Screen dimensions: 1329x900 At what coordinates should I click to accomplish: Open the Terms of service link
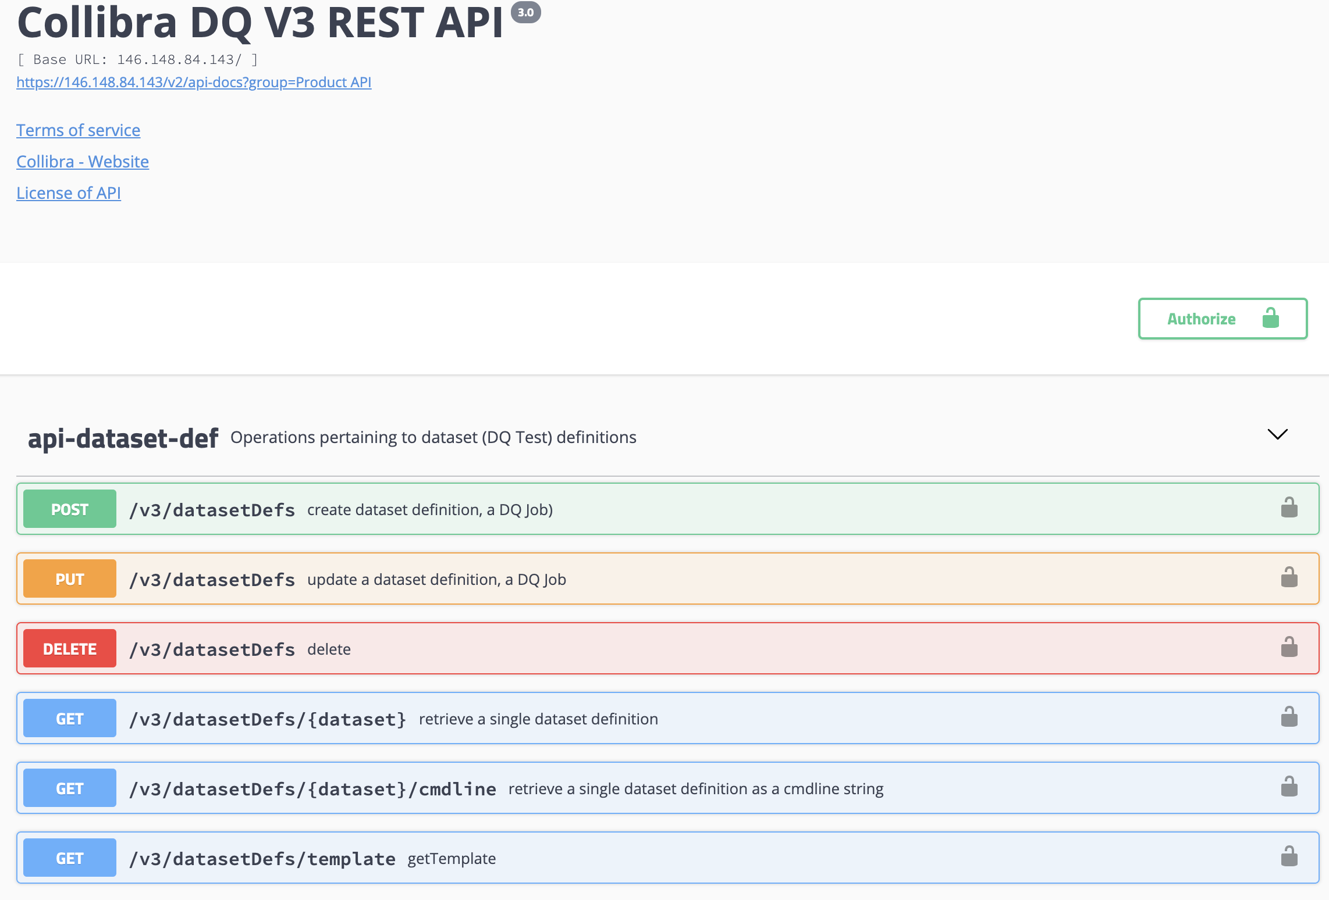[x=78, y=130]
